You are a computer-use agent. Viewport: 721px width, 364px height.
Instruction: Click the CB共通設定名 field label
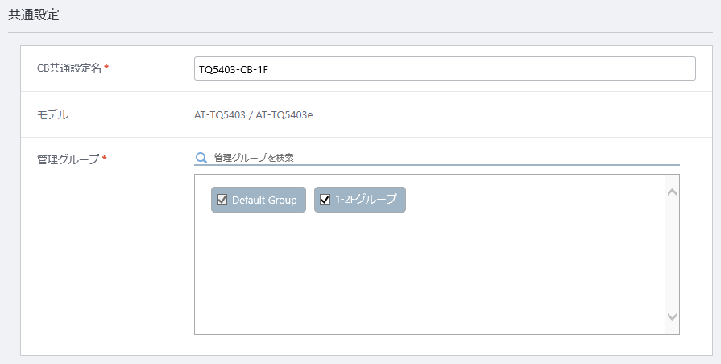point(69,68)
